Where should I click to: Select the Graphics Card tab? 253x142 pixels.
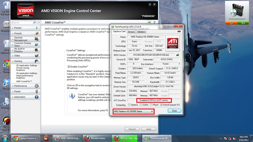tap(119, 31)
